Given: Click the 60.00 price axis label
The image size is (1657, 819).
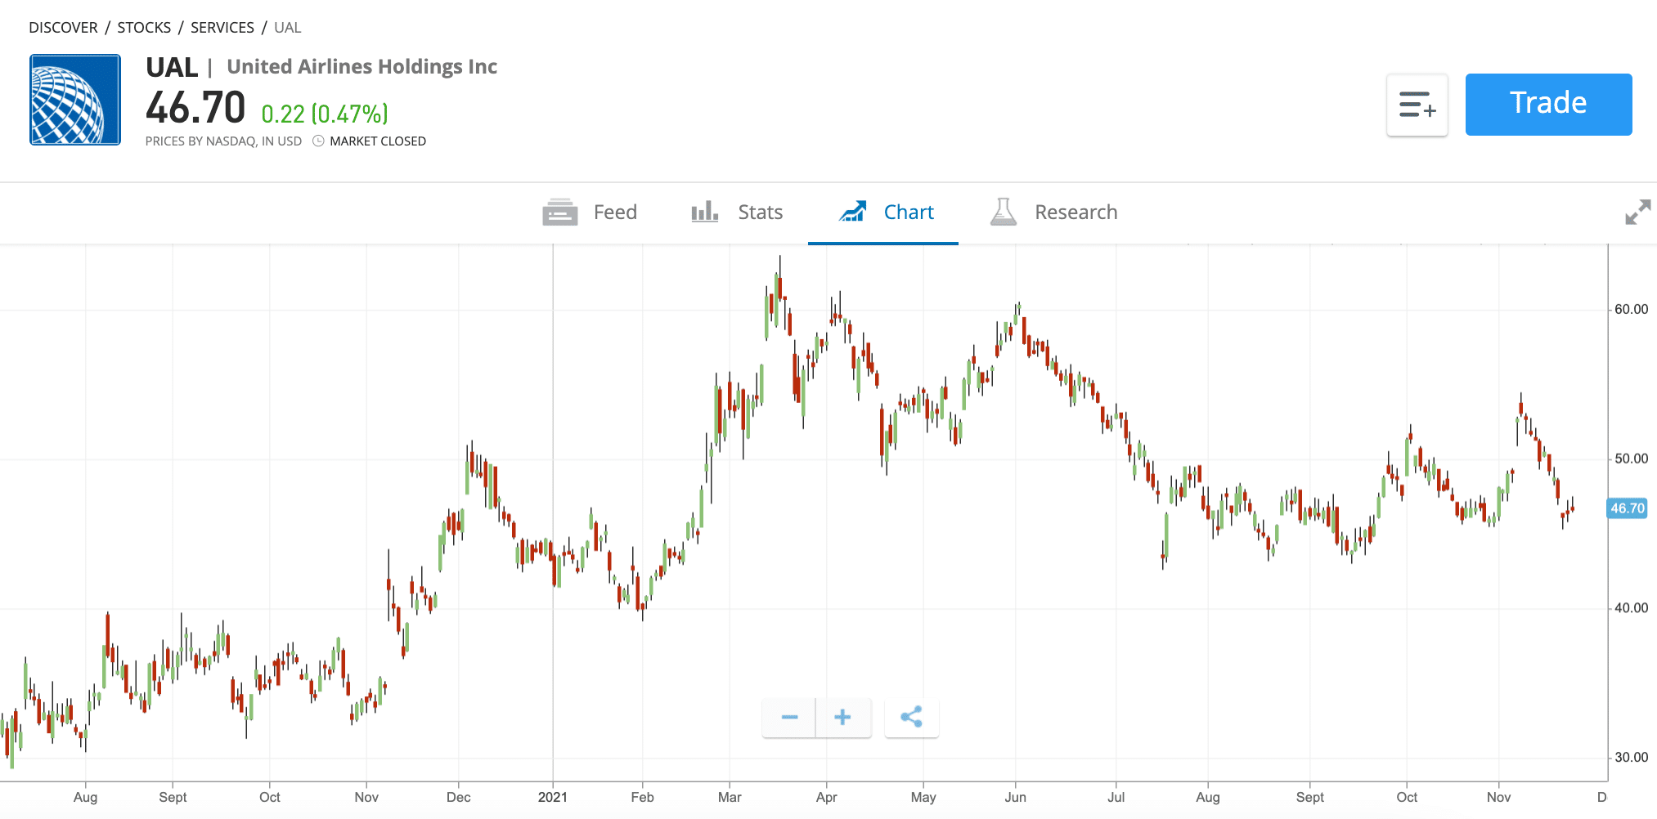Looking at the screenshot, I should point(1631,310).
